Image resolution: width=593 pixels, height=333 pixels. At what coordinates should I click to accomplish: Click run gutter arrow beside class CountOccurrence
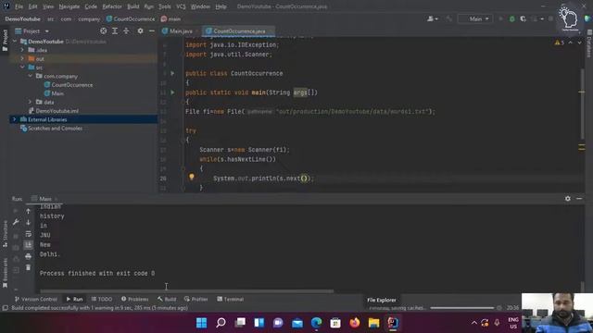172,73
